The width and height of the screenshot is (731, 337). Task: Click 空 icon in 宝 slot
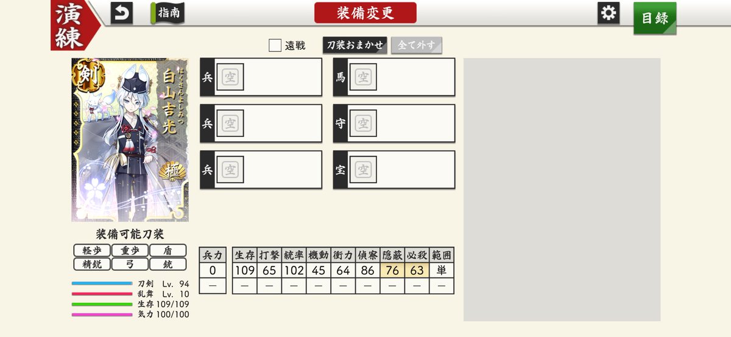point(363,170)
